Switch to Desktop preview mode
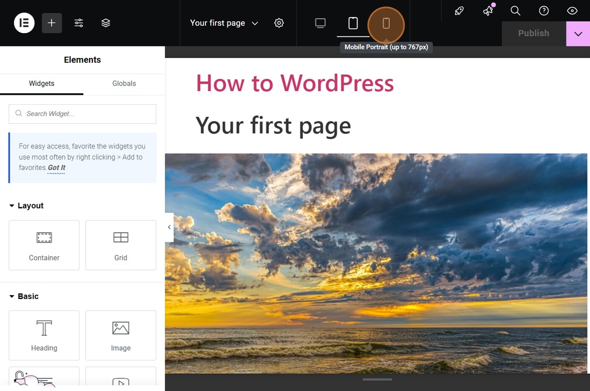This screenshot has height=391, width=590. pyautogui.click(x=320, y=23)
